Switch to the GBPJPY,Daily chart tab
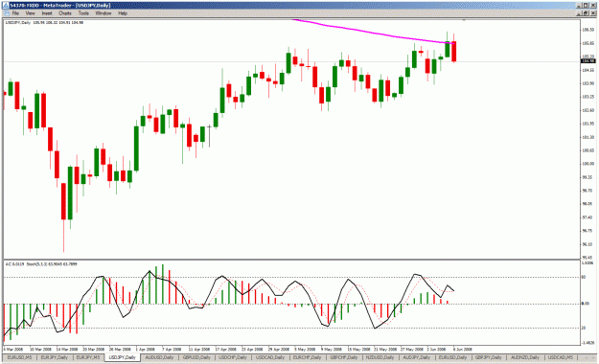599x364 pixels. pyautogui.click(x=488, y=357)
